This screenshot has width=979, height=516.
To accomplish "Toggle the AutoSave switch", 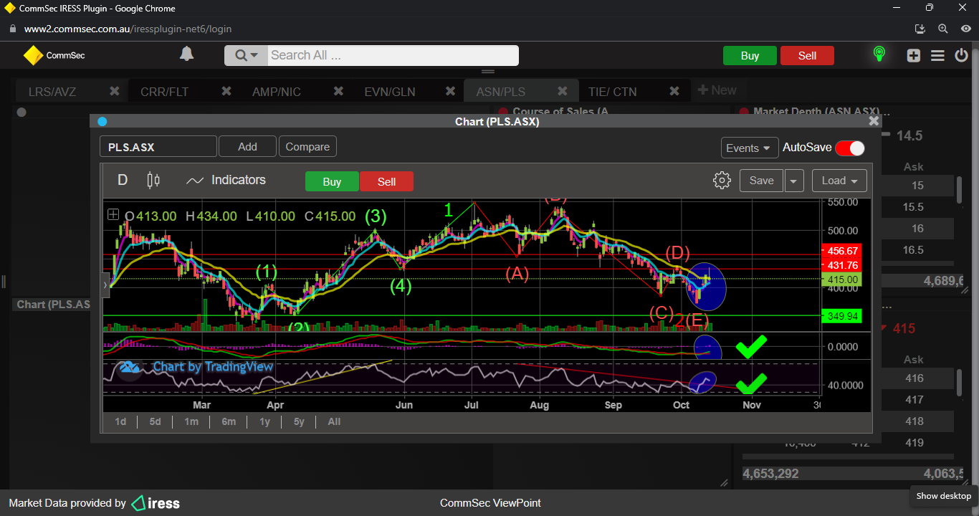I will click(x=850, y=148).
